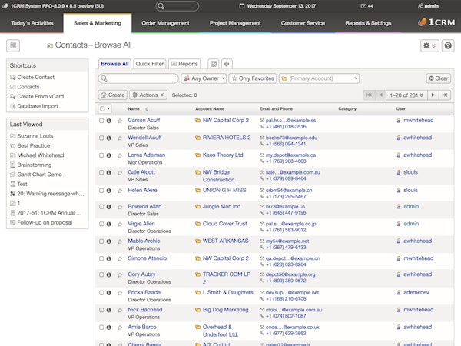The image size is (461, 346).
Task: Open the Kaos Theory Ltd account
Action: click(223, 155)
